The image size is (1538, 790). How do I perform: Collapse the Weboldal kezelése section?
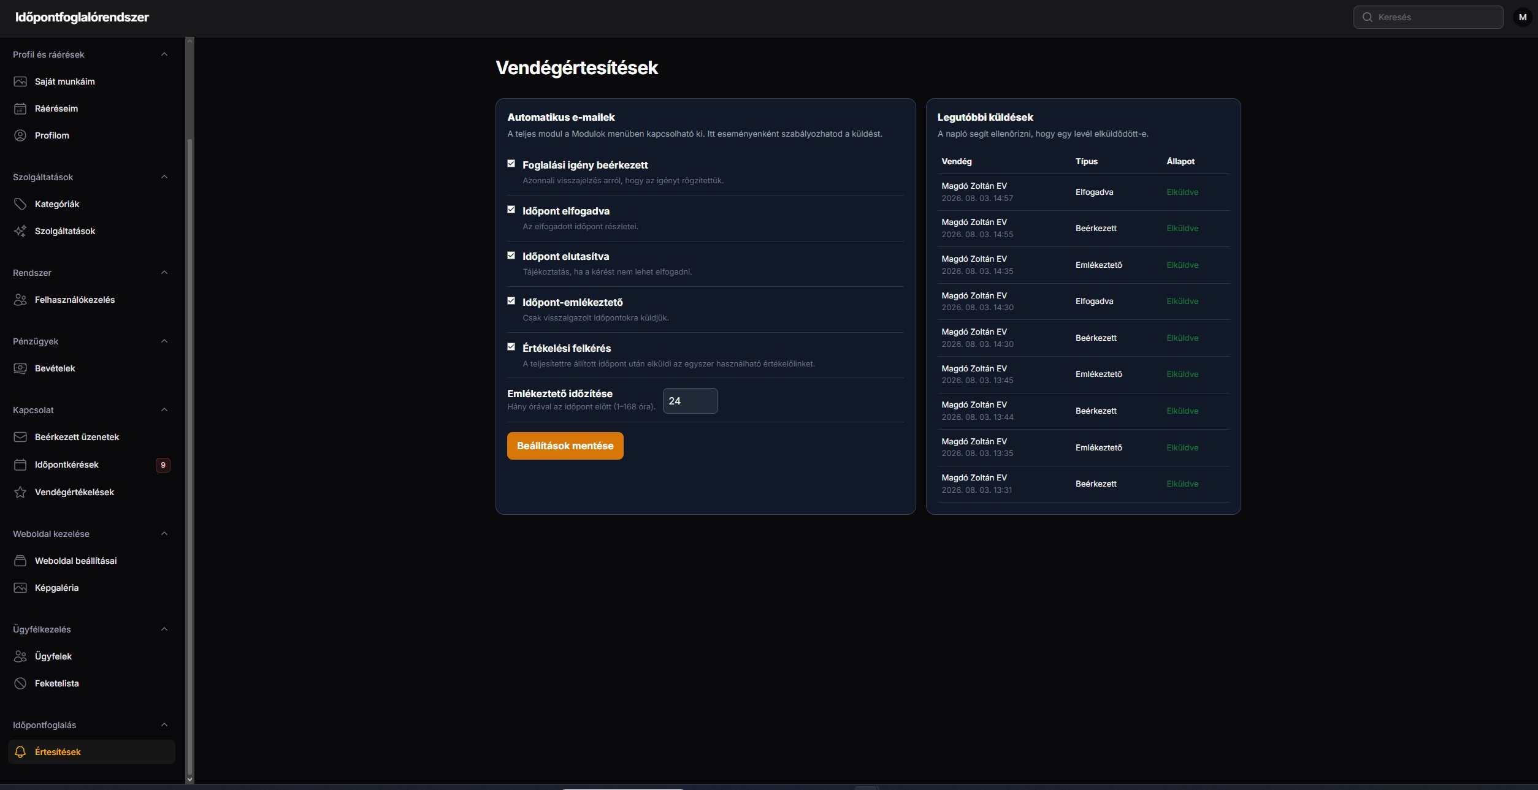click(x=164, y=534)
